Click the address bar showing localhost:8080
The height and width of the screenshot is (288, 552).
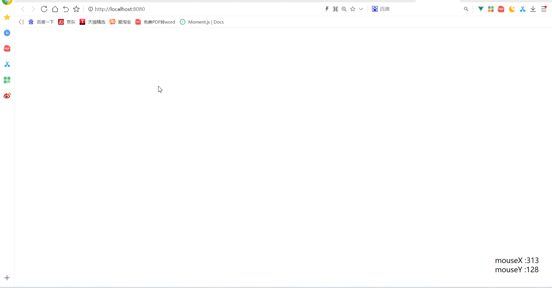click(x=120, y=9)
